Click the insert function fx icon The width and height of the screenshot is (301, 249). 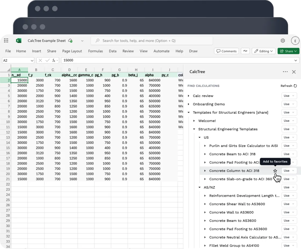54,60
